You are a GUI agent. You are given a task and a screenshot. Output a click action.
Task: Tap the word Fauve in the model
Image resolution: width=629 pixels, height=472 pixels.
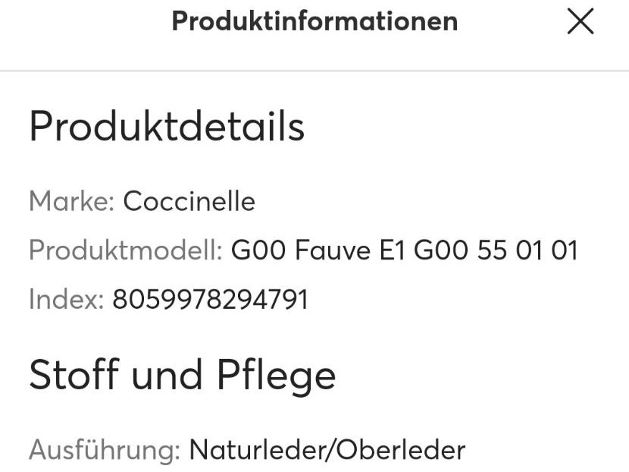[333, 250]
